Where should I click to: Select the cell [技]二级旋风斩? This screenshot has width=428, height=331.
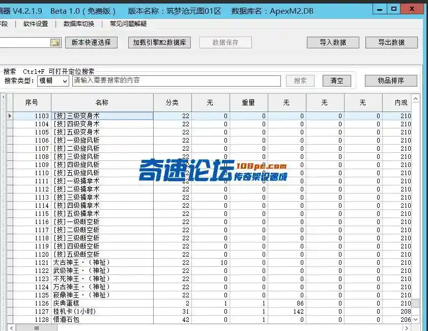pyautogui.click(x=102, y=149)
